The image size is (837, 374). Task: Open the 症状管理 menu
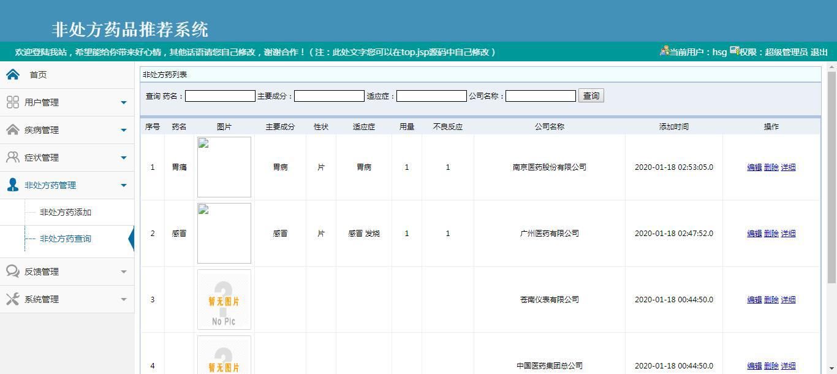(67, 158)
